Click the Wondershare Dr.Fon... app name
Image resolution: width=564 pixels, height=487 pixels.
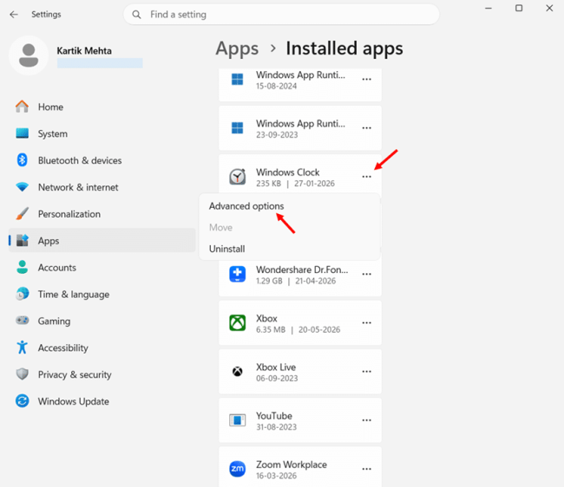pos(302,269)
